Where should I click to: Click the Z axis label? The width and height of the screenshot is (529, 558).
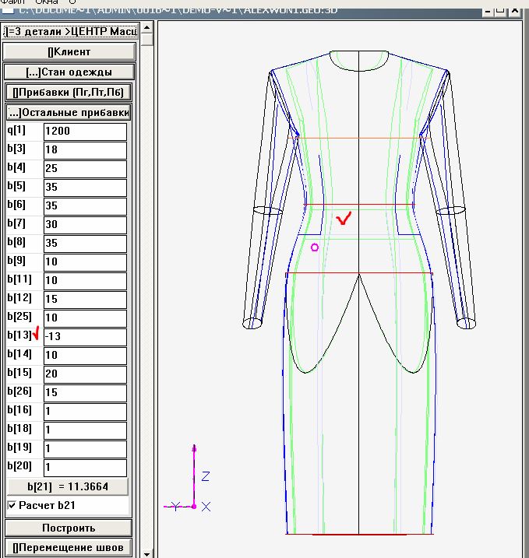tap(206, 476)
